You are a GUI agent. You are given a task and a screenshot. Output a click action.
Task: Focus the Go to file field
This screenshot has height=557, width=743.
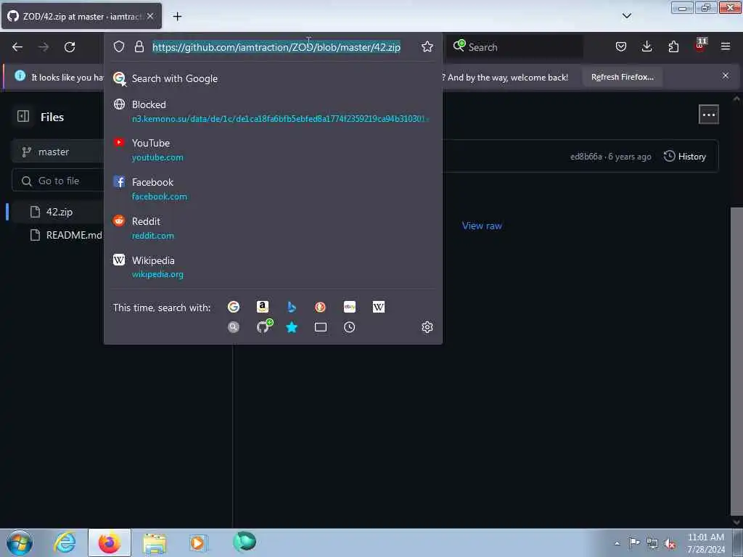[x=58, y=181]
